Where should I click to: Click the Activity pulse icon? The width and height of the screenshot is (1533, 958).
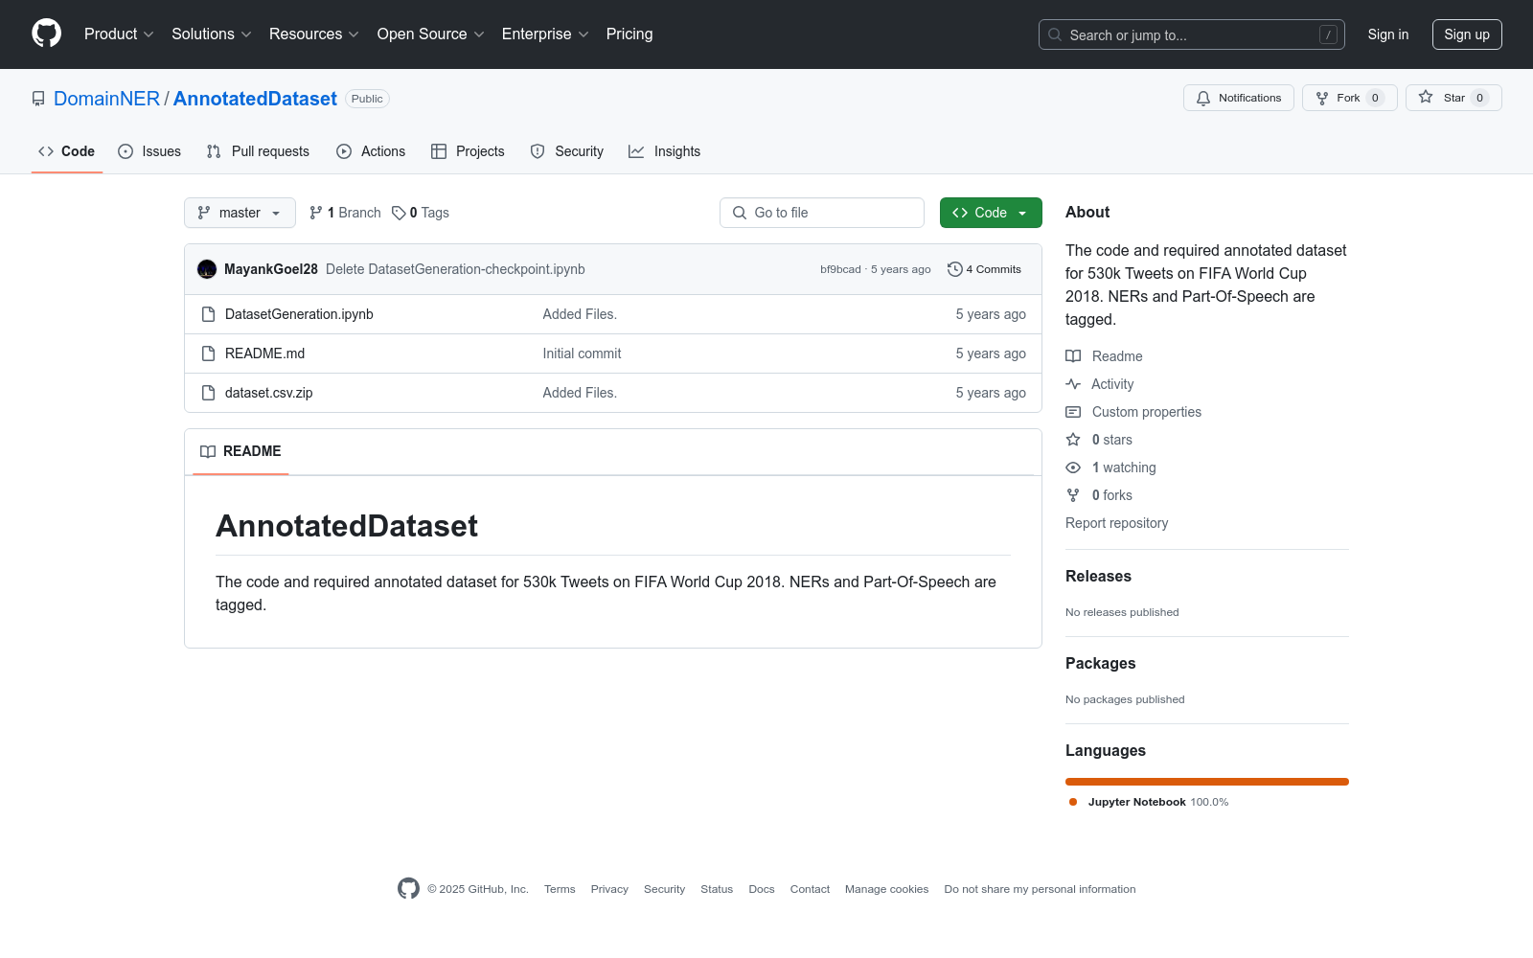[1073, 384]
